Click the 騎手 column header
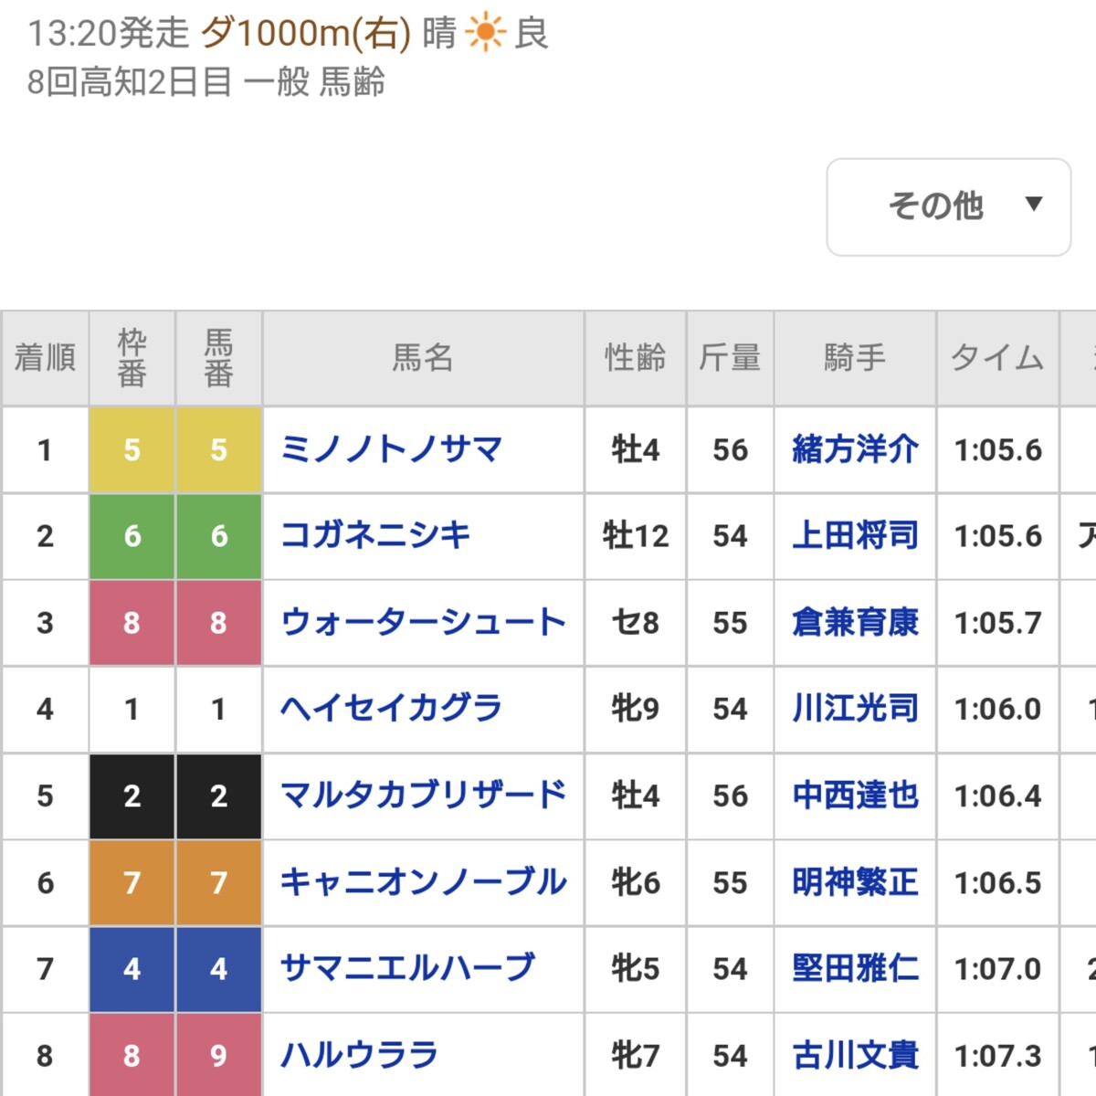 (x=855, y=358)
